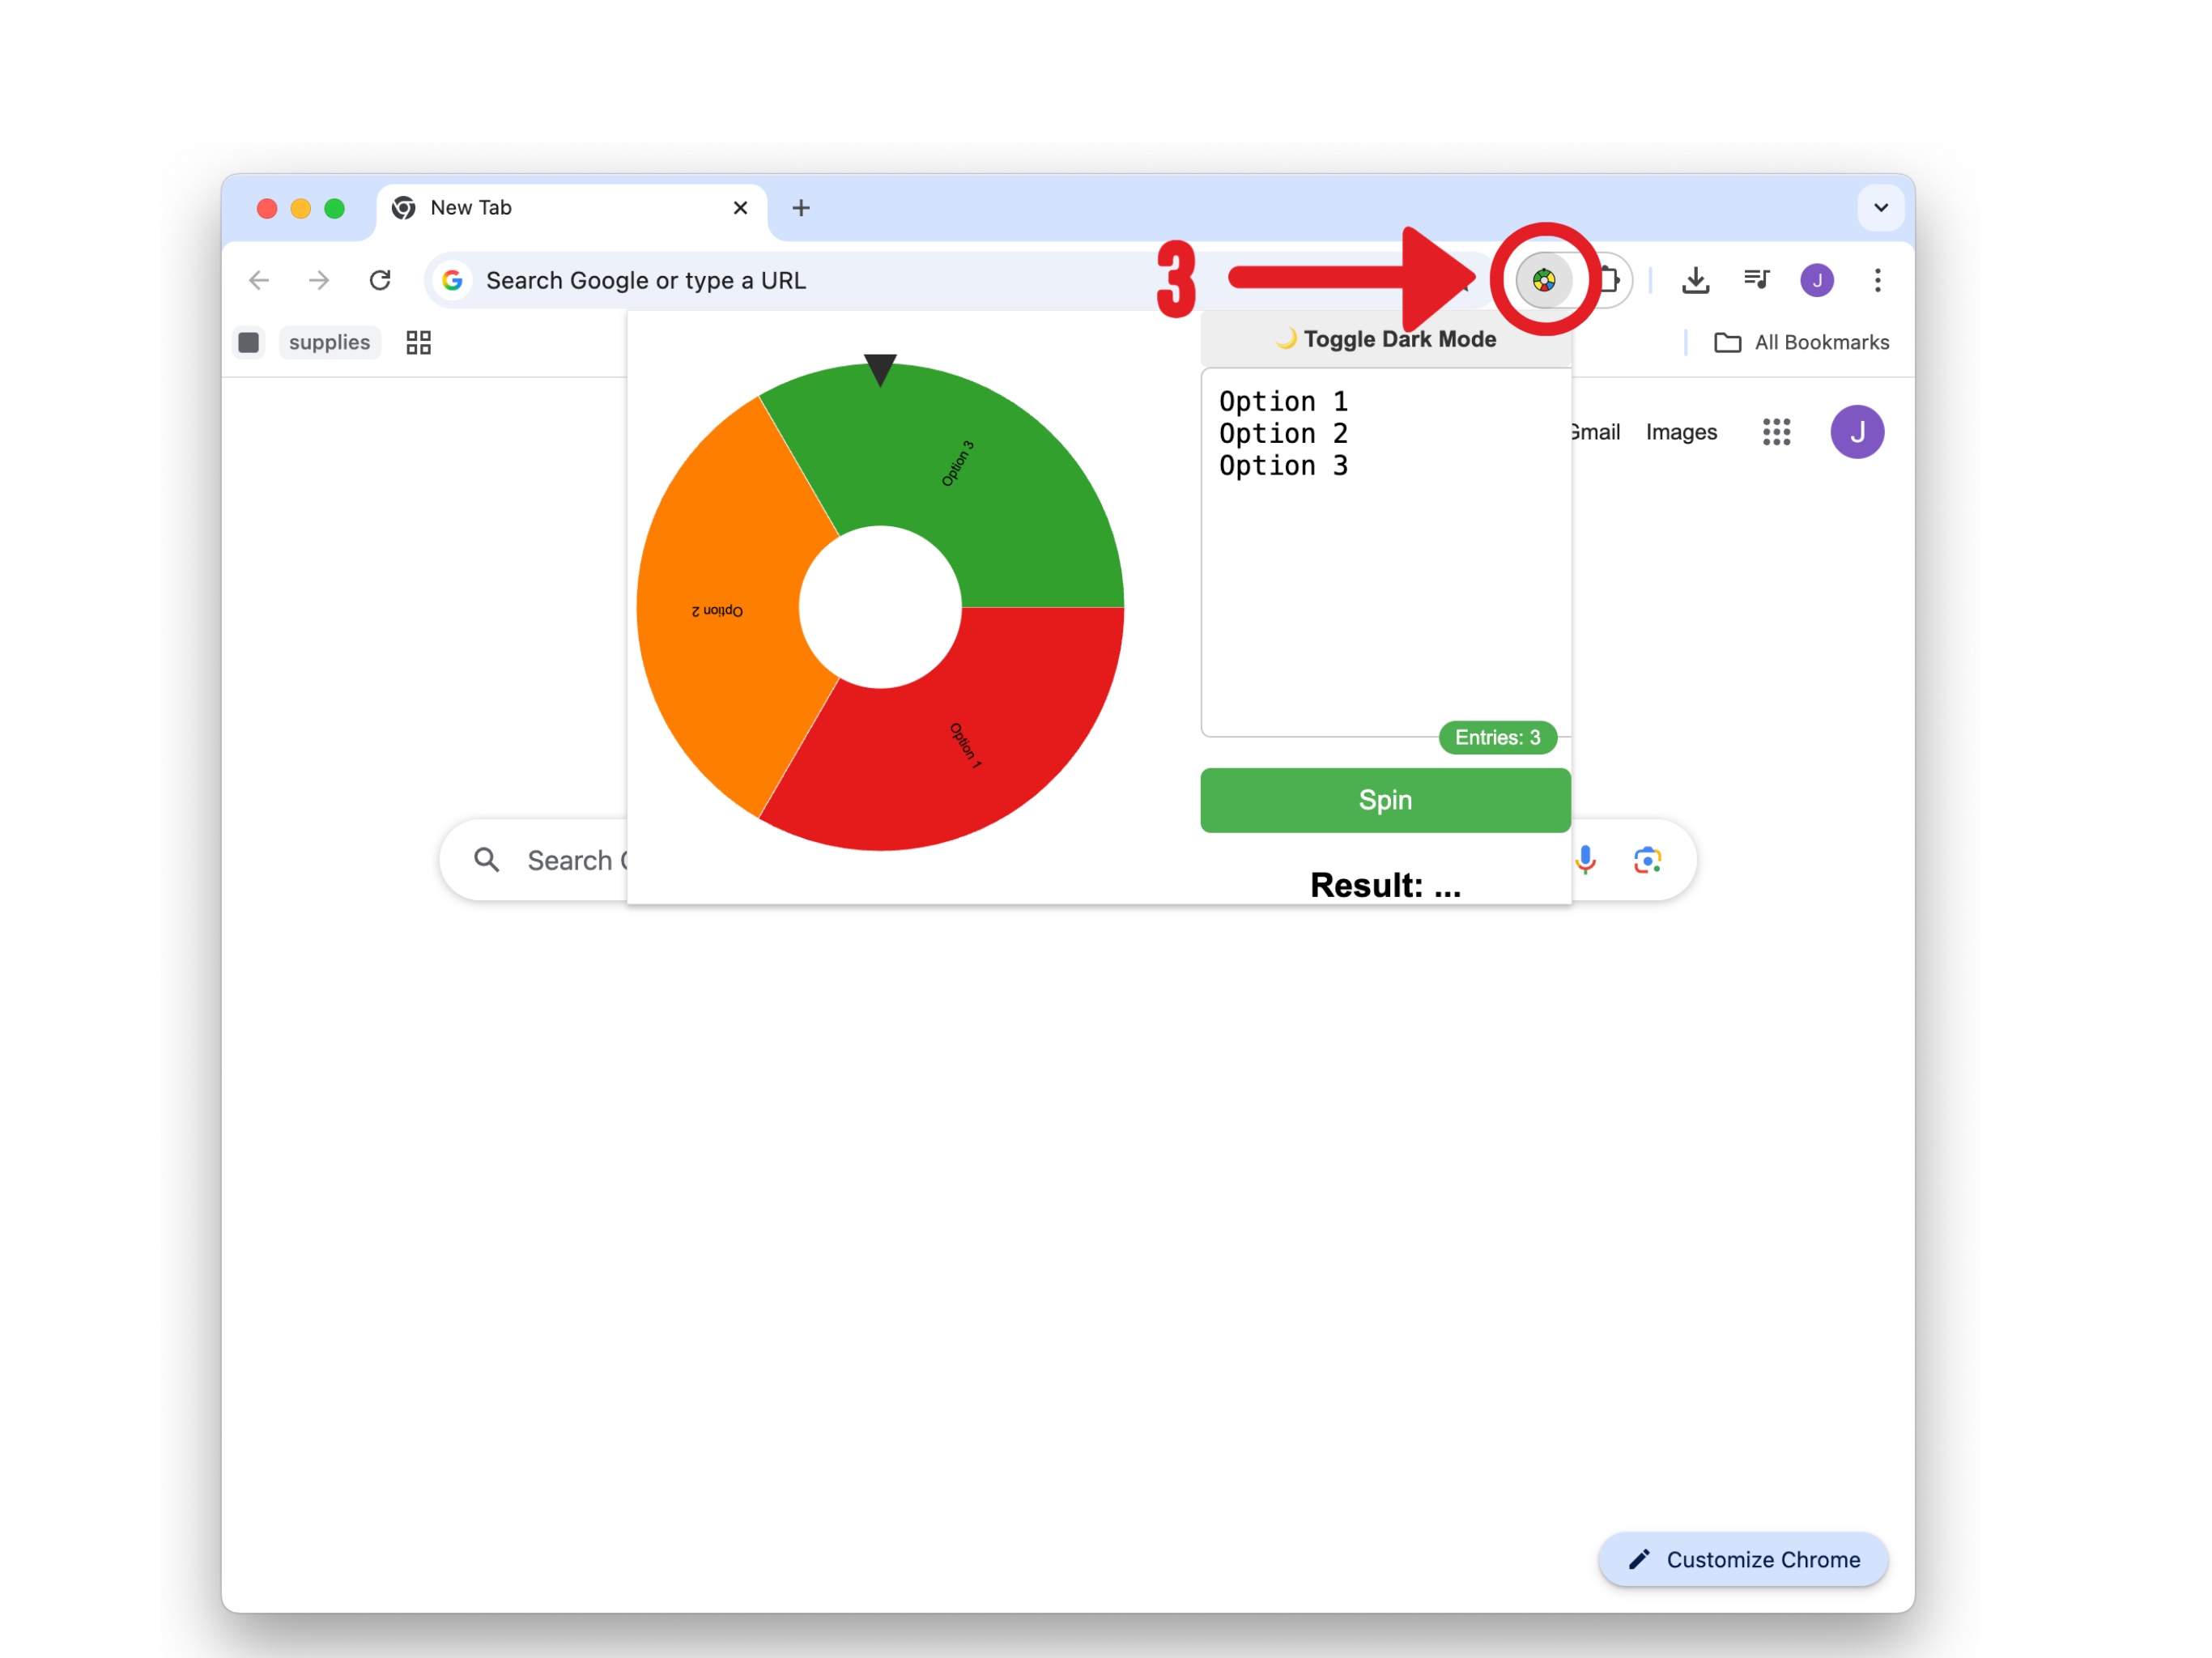Click the wheel's white center hub
This screenshot has height=1658, width=2212.
coord(880,607)
